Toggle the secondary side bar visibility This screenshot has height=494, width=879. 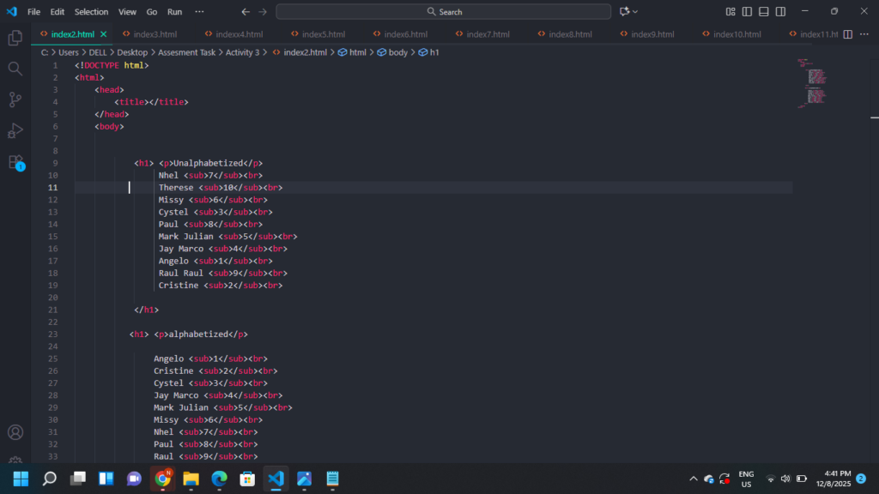click(780, 12)
